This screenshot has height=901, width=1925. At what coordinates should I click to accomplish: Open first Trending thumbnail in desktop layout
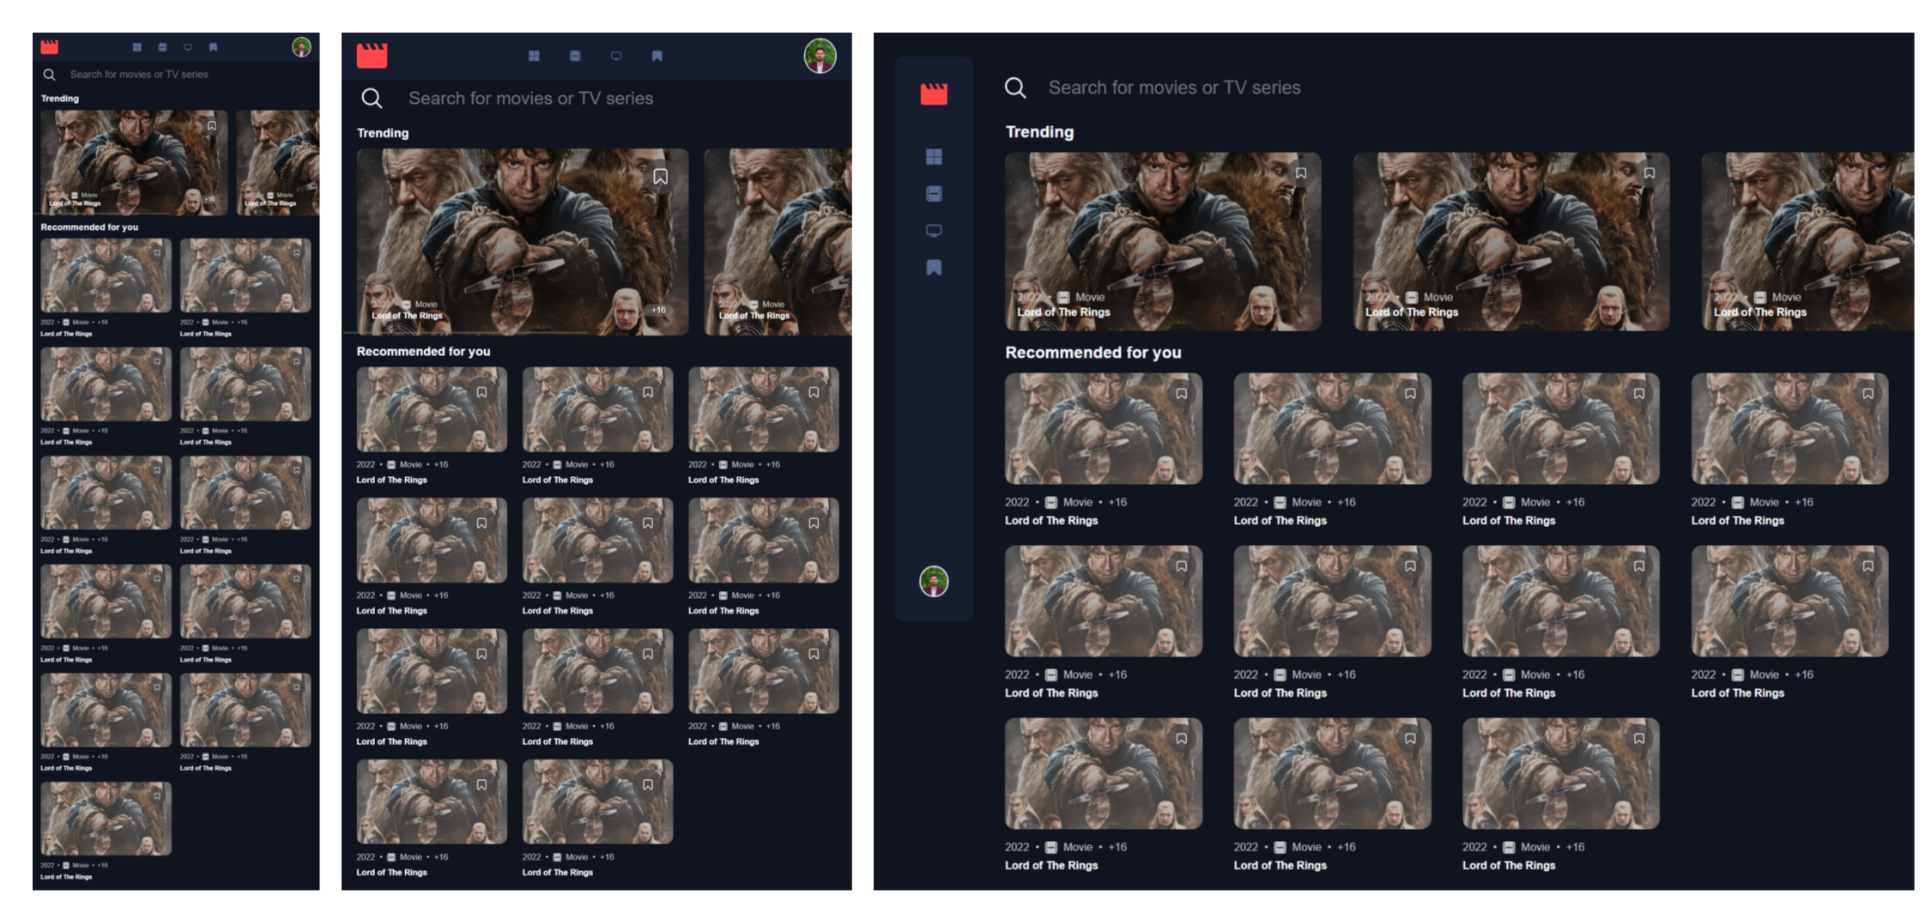click(x=1163, y=241)
